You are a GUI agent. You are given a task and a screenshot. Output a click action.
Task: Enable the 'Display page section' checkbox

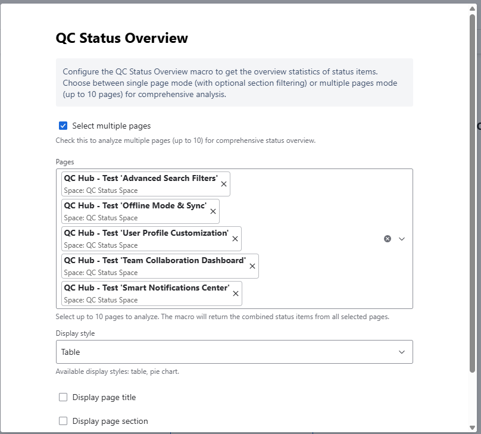[63, 421]
